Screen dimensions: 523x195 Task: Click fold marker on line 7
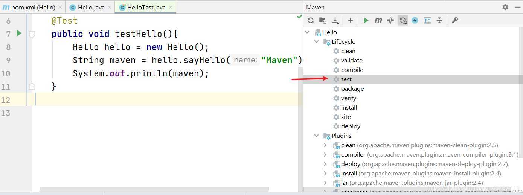coord(32,34)
